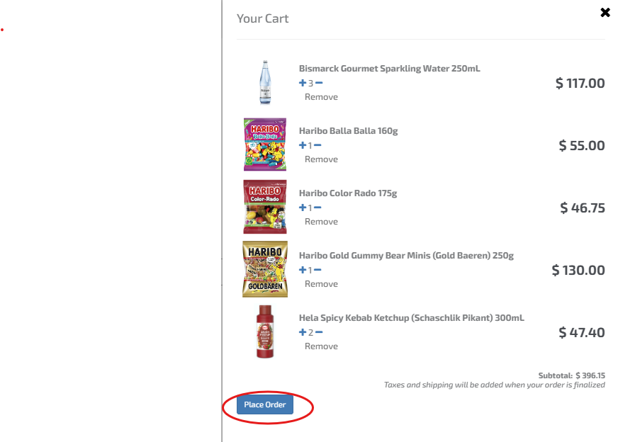
Task: Remove Bismarck Gourmet Sparkling Water from cart
Action: [x=321, y=97]
